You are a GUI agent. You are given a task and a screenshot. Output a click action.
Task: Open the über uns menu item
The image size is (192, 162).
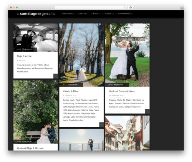[x=83, y=14]
